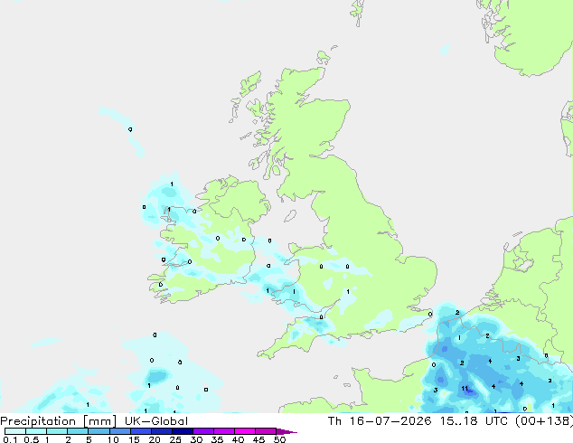Click the 0.5–1 mm legend color swatch
Screen dimensions: 573x443
[36, 431]
